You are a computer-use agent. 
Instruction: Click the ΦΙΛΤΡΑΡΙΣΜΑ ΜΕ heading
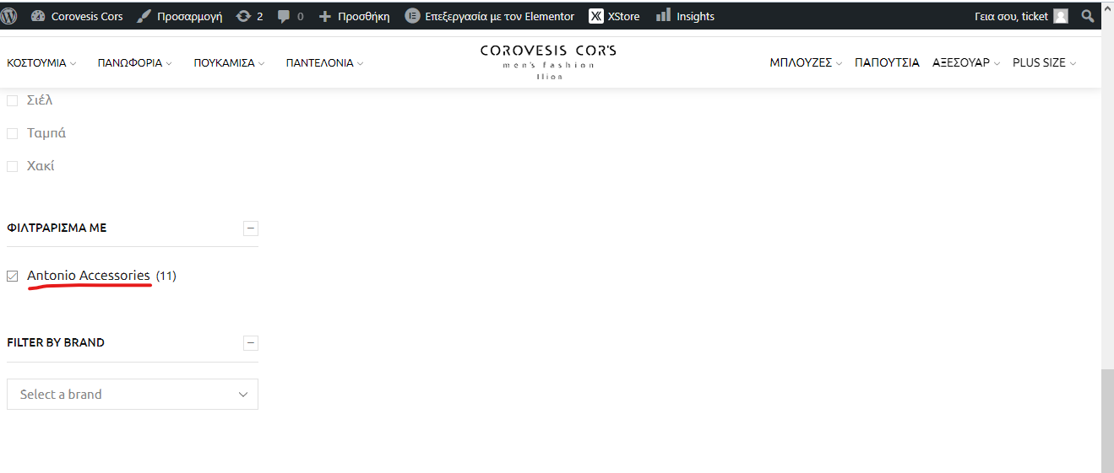point(57,228)
